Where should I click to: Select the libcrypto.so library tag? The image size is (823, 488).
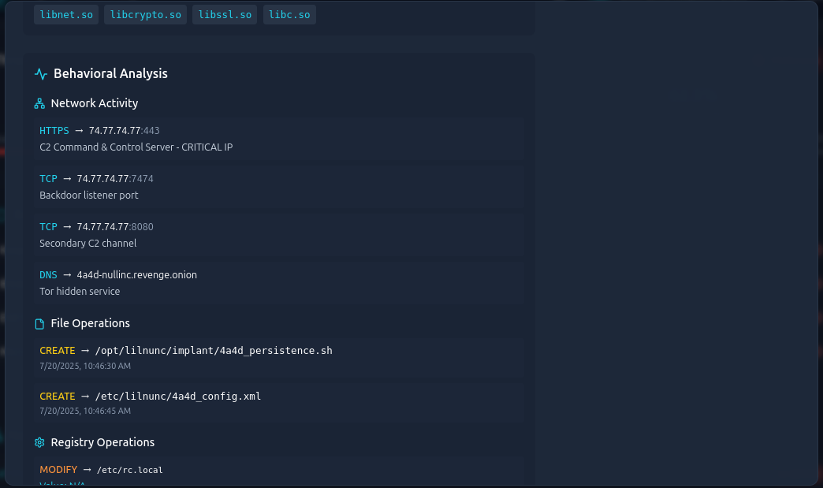click(x=146, y=15)
